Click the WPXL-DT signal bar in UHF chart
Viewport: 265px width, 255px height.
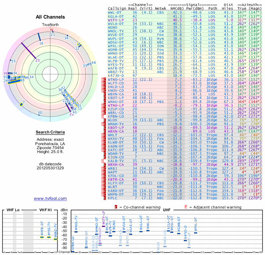[x=195, y=233]
